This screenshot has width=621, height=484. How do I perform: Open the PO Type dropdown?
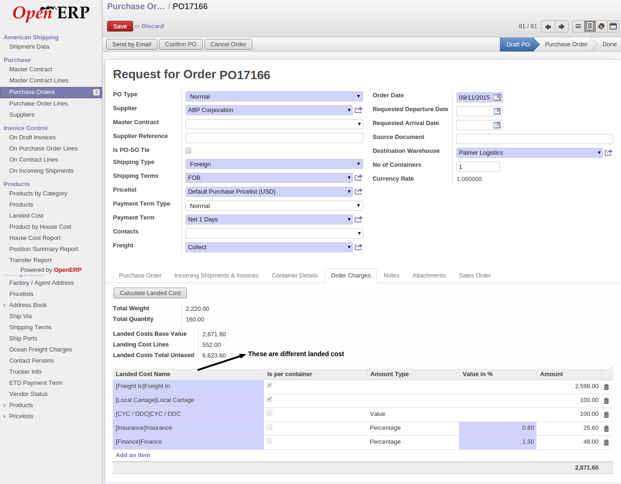(x=274, y=96)
